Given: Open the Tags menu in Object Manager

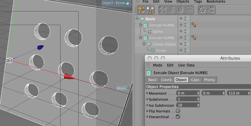Looking at the screenshot, I should 198,2.
